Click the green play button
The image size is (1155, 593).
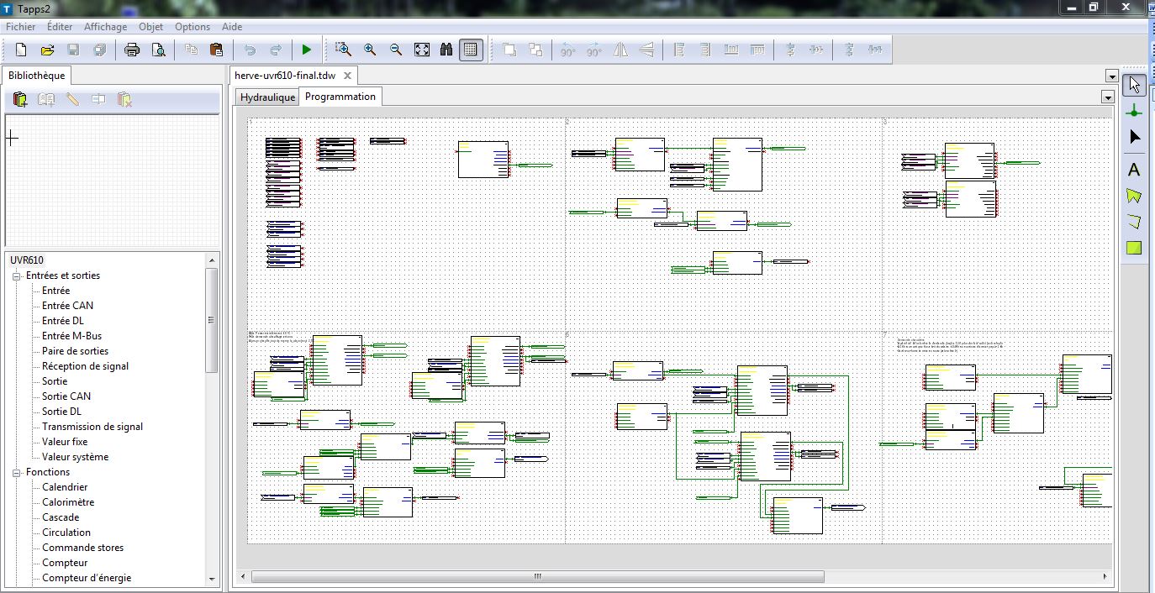click(307, 50)
